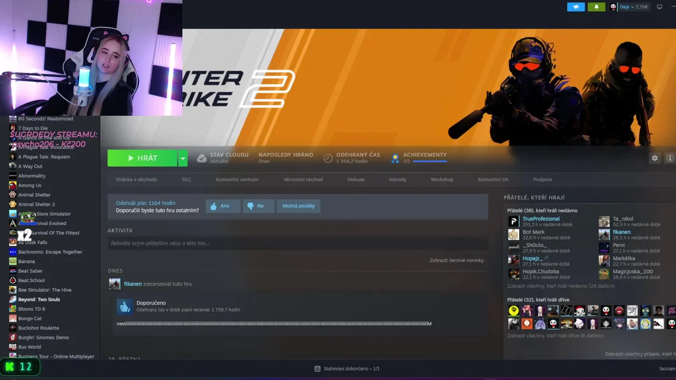Open the Návody tab

click(x=398, y=179)
